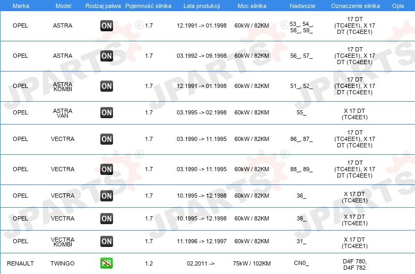
Task: Click the VECTRA KOMBI model cell
Action: tap(63, 242)
